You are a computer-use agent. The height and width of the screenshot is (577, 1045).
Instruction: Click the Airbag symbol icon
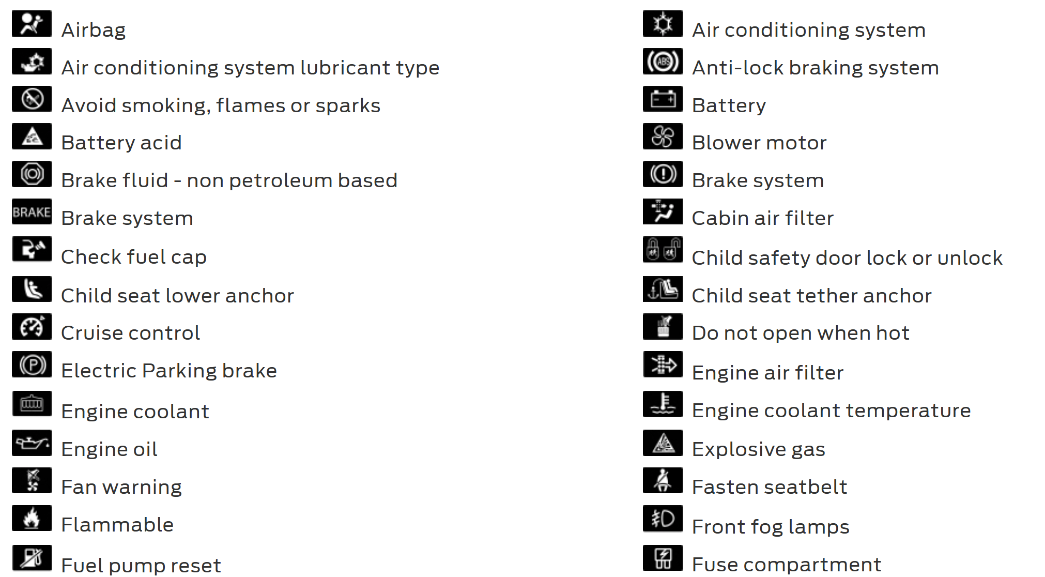coord(32,23)
